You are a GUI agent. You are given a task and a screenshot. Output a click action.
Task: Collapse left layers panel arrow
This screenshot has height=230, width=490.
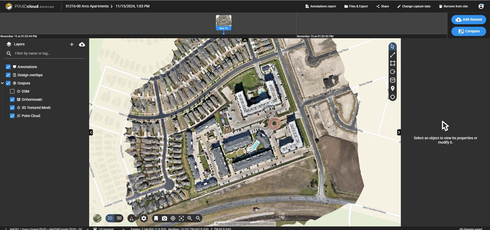(91, 132)
